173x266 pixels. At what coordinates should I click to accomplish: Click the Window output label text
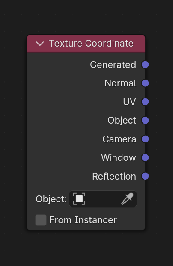119,158
